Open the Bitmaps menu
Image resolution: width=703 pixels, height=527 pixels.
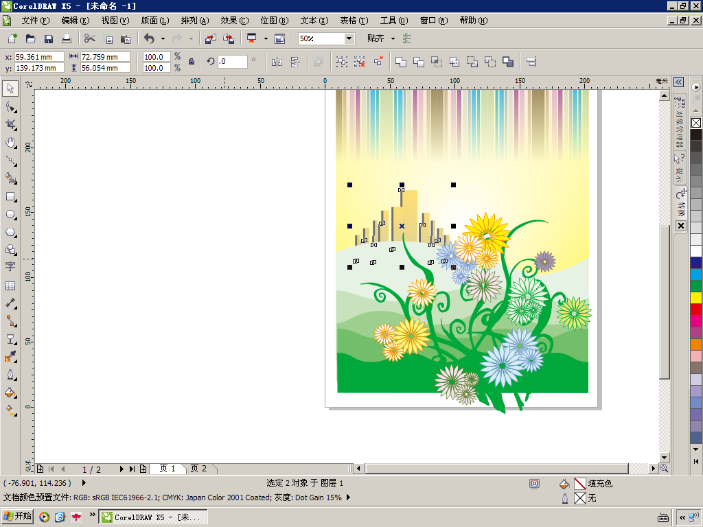275,21
